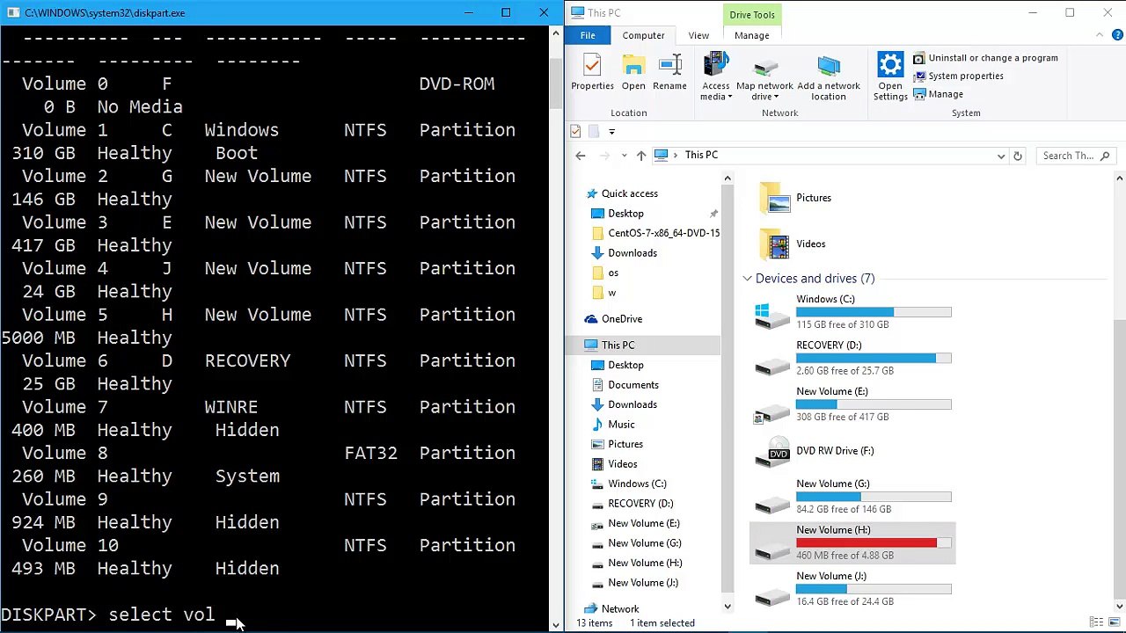Viewport: 1126px width, 633px height.
Task: Select the Videos folder in content pane
Action: (775, 244)
